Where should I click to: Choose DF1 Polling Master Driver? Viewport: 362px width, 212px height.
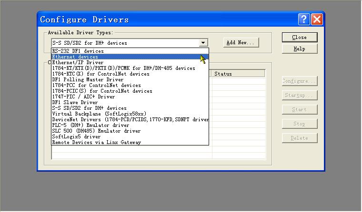point(130,79)
